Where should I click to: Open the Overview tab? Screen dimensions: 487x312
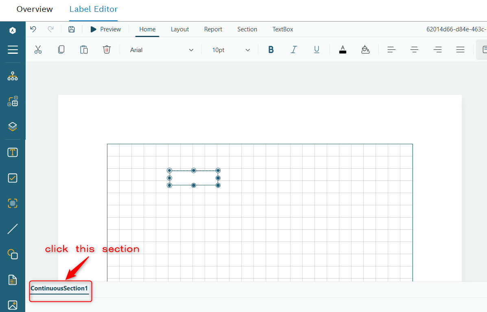coord(35,9)
